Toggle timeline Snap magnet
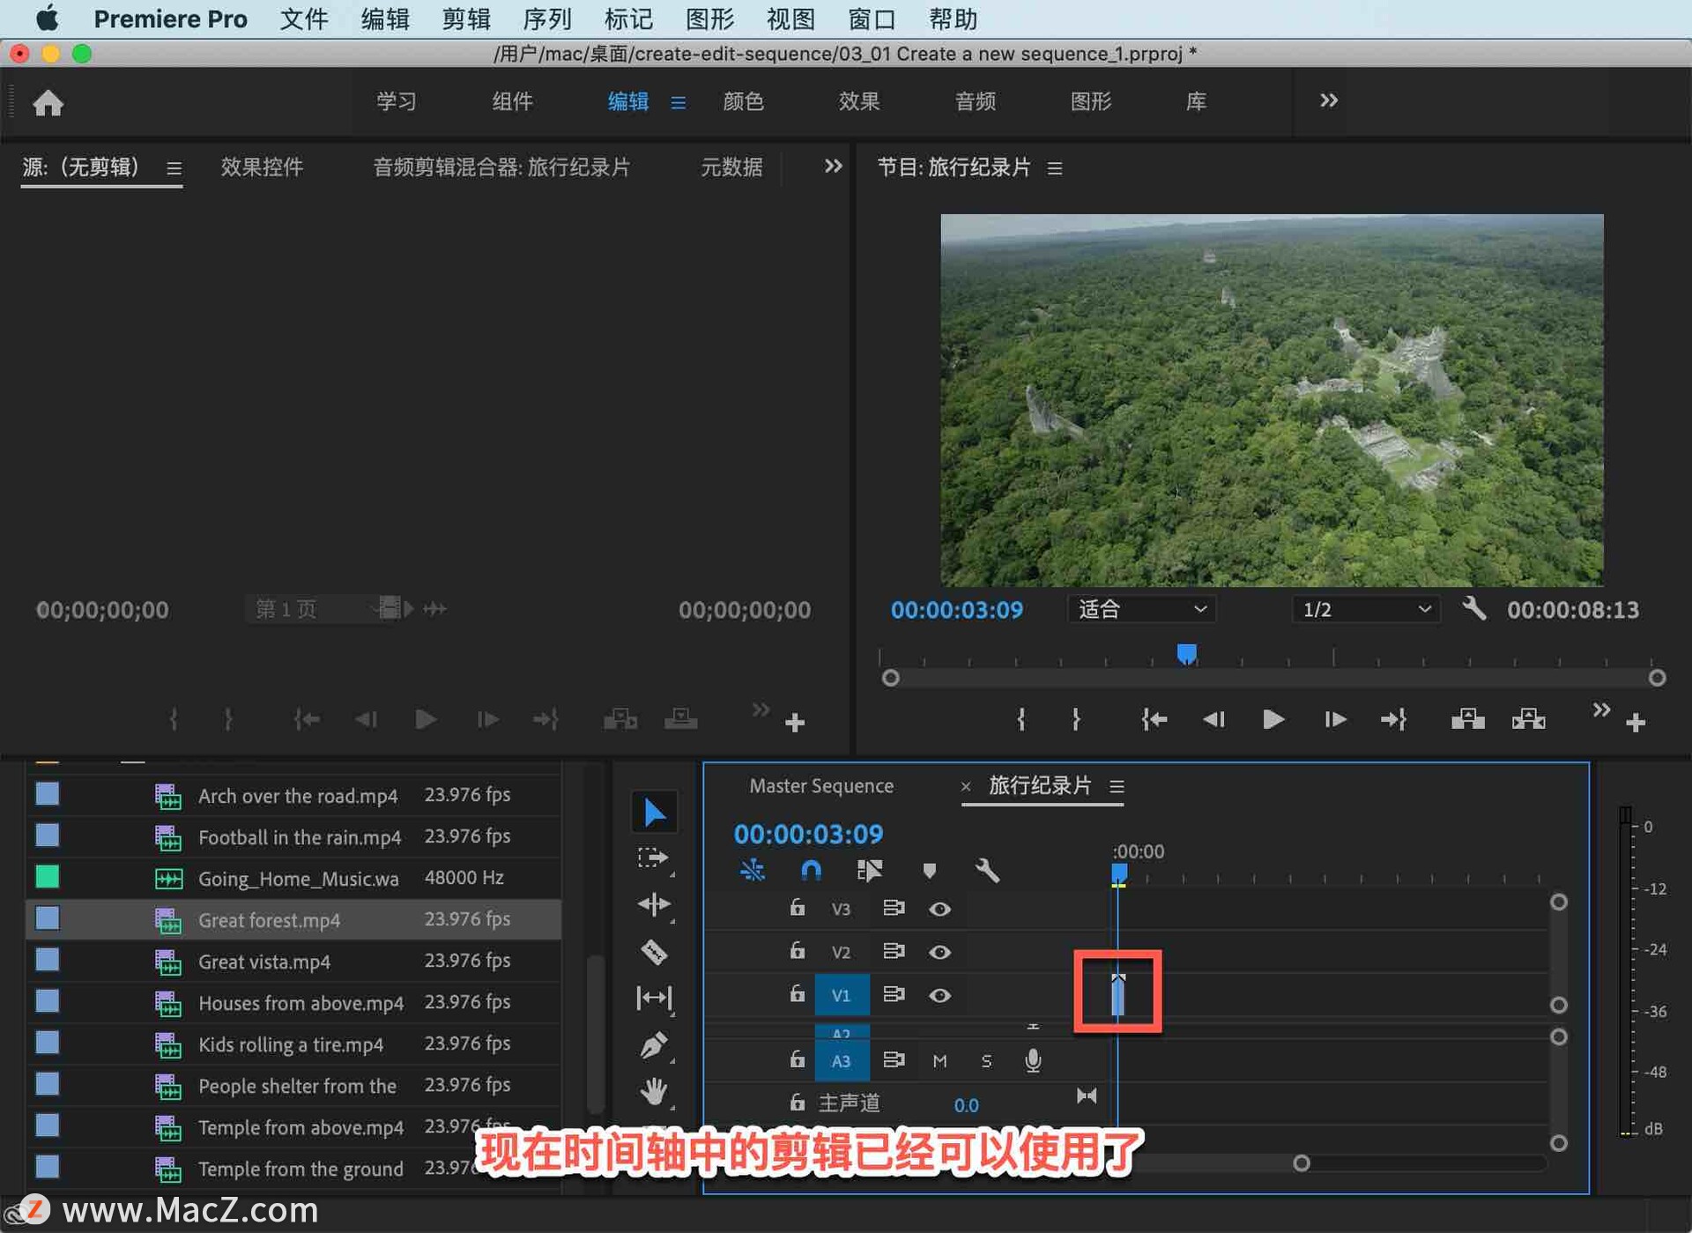The height and width of the screenshot is (1233, 1692). tap(810, 871)
